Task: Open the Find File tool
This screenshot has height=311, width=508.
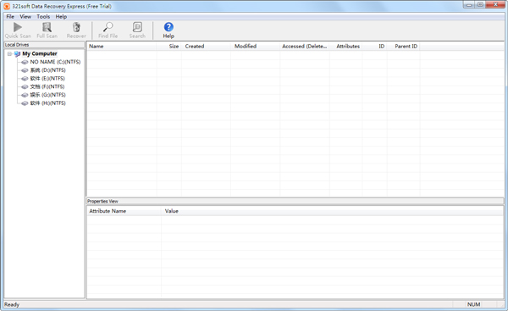Action: pyautogui.click(x=108, y=27)
